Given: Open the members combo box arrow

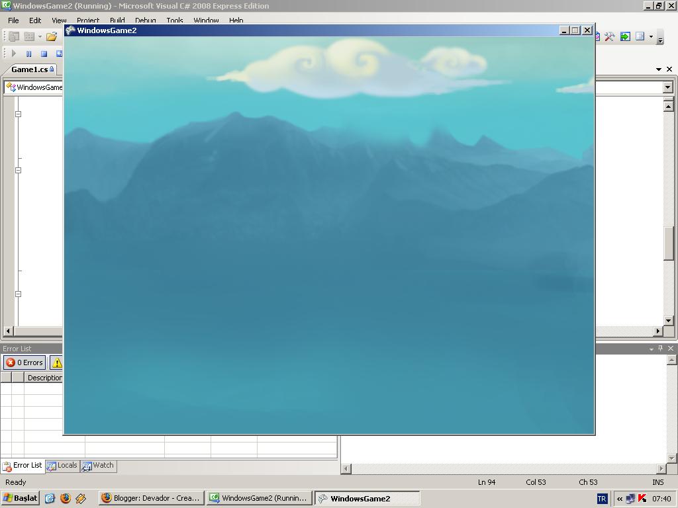Looking at the screenshot, I should pyautogui.click(x=667, y=87).
